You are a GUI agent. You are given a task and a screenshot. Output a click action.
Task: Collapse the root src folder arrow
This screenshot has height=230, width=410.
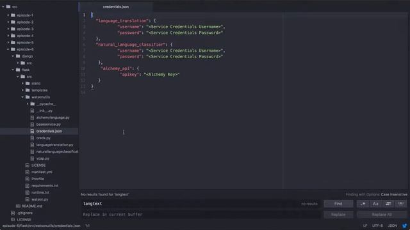tap(3, 7)
